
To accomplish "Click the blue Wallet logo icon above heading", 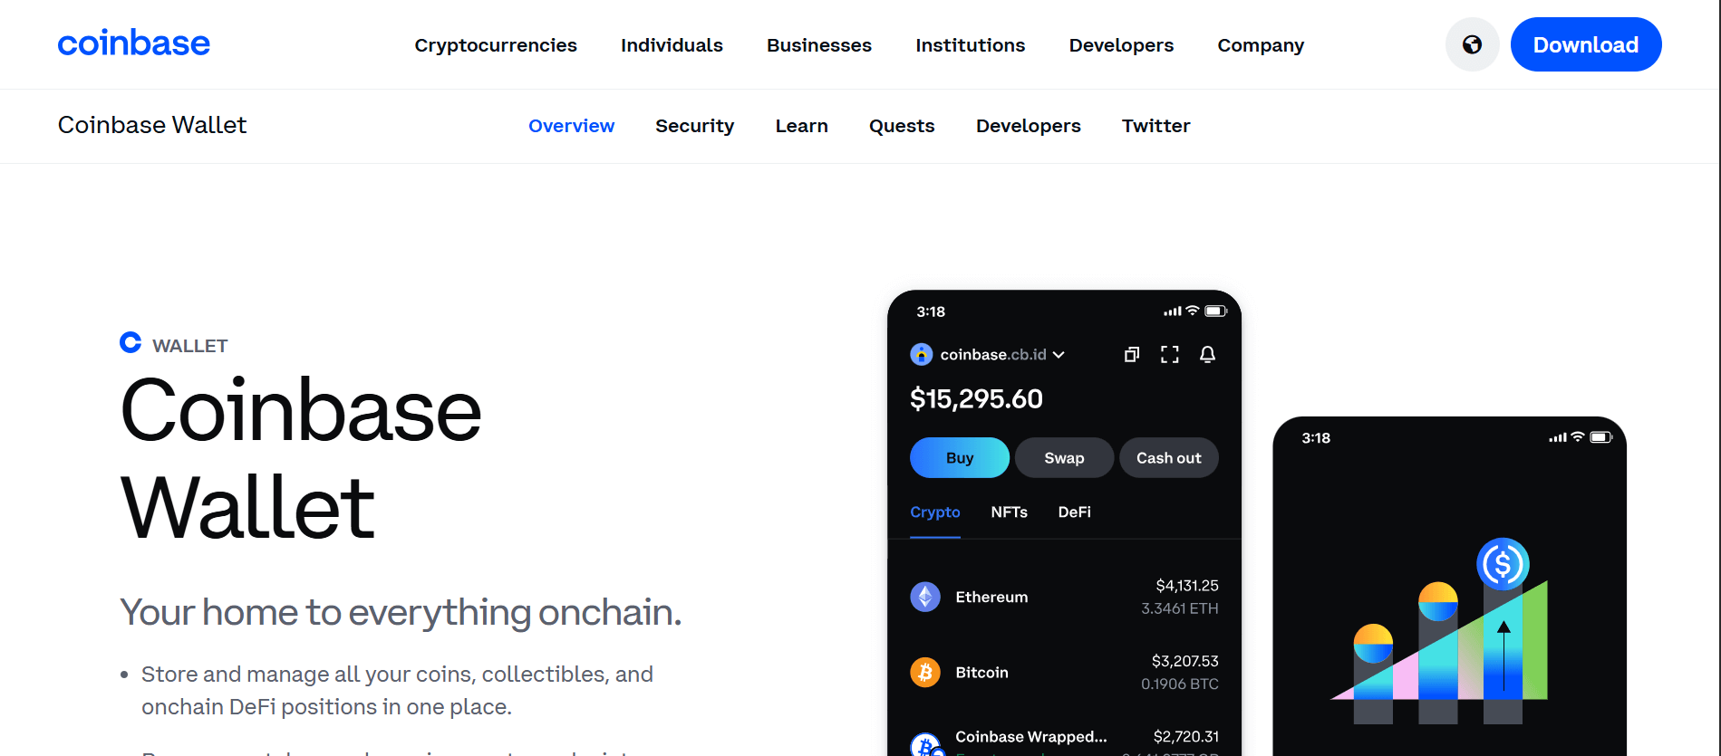I will tap(131, 342).
